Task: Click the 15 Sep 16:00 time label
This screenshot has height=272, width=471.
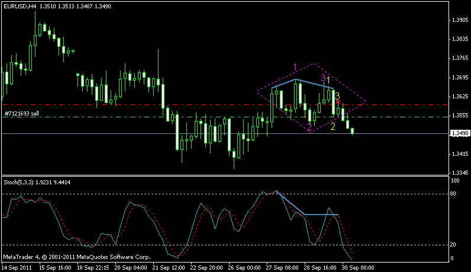Action: (55, 267)
